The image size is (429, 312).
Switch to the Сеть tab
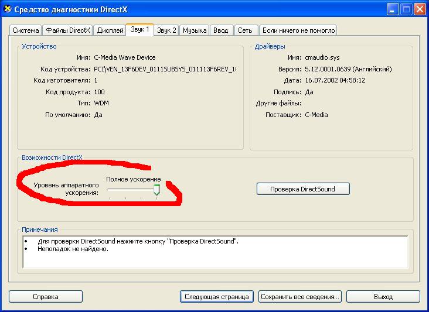tap(245, 30)
